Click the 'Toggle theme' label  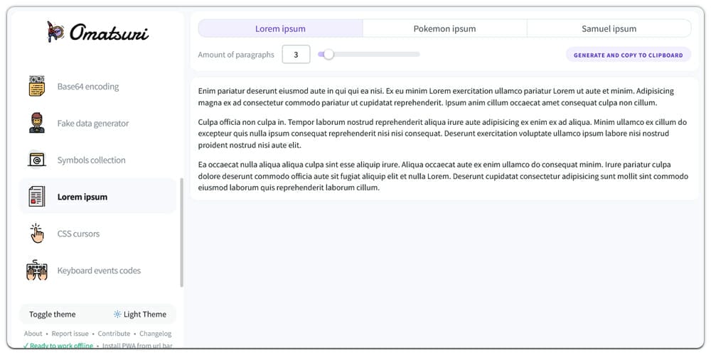pos(52,315)
